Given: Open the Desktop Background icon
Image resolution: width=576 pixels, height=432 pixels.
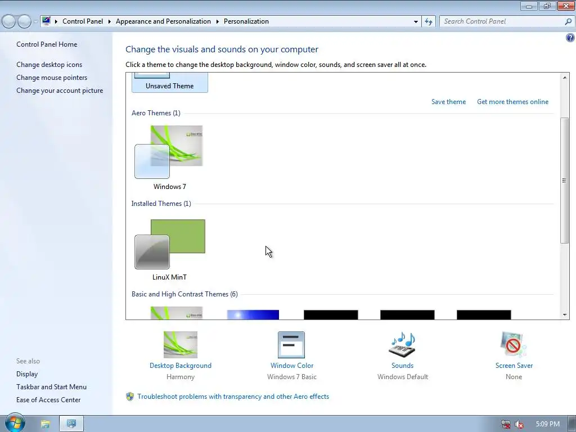Looking at the screenshot, I should pyautogui.click(x=181, y=345).
